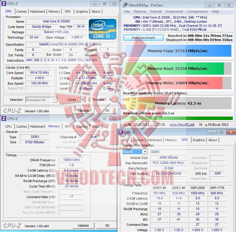Image resolution: width=236 pixels, height=232 pixels.
Task: Click the SPD Ext. value XMP
Action: click(217, 173)
